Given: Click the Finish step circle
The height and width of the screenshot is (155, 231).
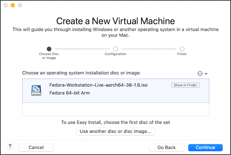Looking at the screenshot, I should pos(182,49).
